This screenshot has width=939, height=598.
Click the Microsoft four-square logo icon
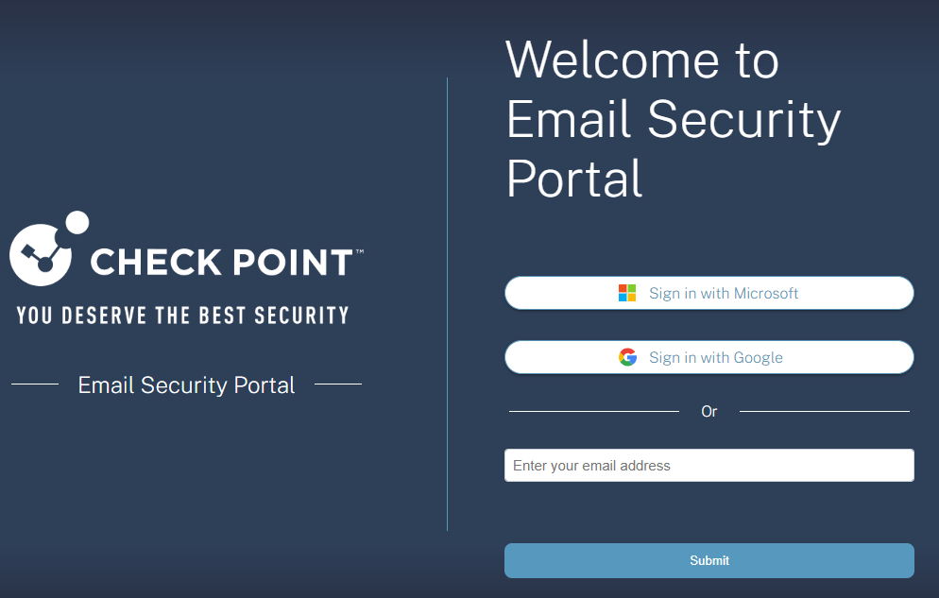[627, 293]
